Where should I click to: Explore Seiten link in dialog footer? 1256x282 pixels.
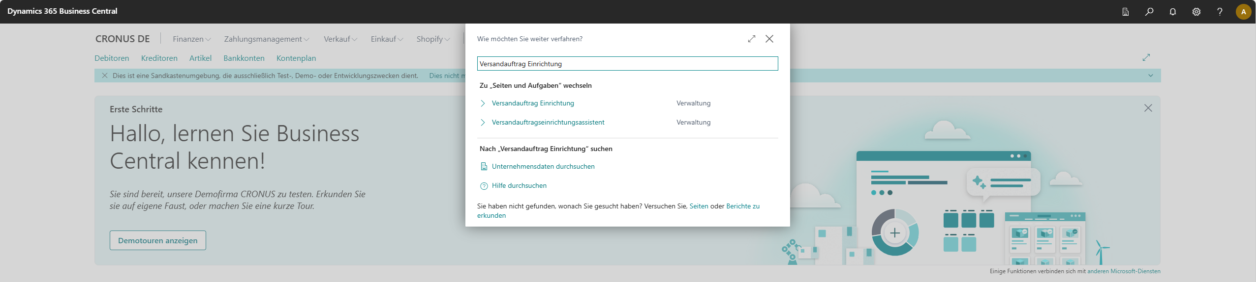pos(699,206)
